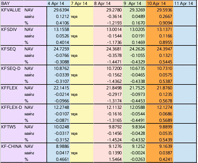Select KFSEQ NAV value 24.7259

(x=61, y=49)
